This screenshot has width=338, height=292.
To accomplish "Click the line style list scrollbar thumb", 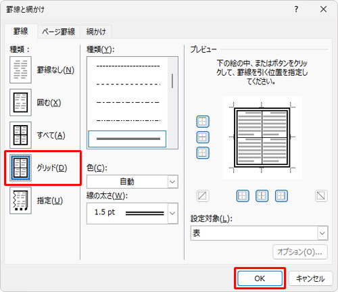I will pyautogui.click(x=172, y=81).
